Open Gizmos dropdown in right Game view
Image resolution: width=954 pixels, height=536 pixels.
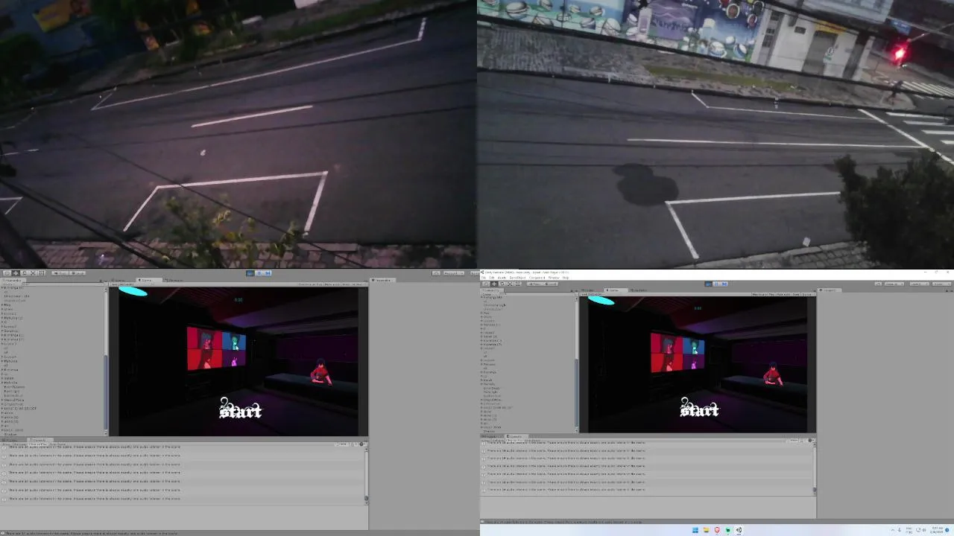click(808, 296)
